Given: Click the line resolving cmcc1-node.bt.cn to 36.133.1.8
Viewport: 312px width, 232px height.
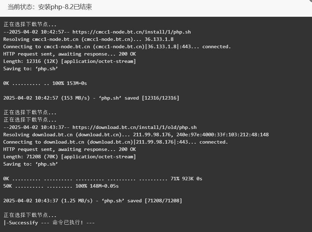Looking at the screenshot, I should 88,39.
